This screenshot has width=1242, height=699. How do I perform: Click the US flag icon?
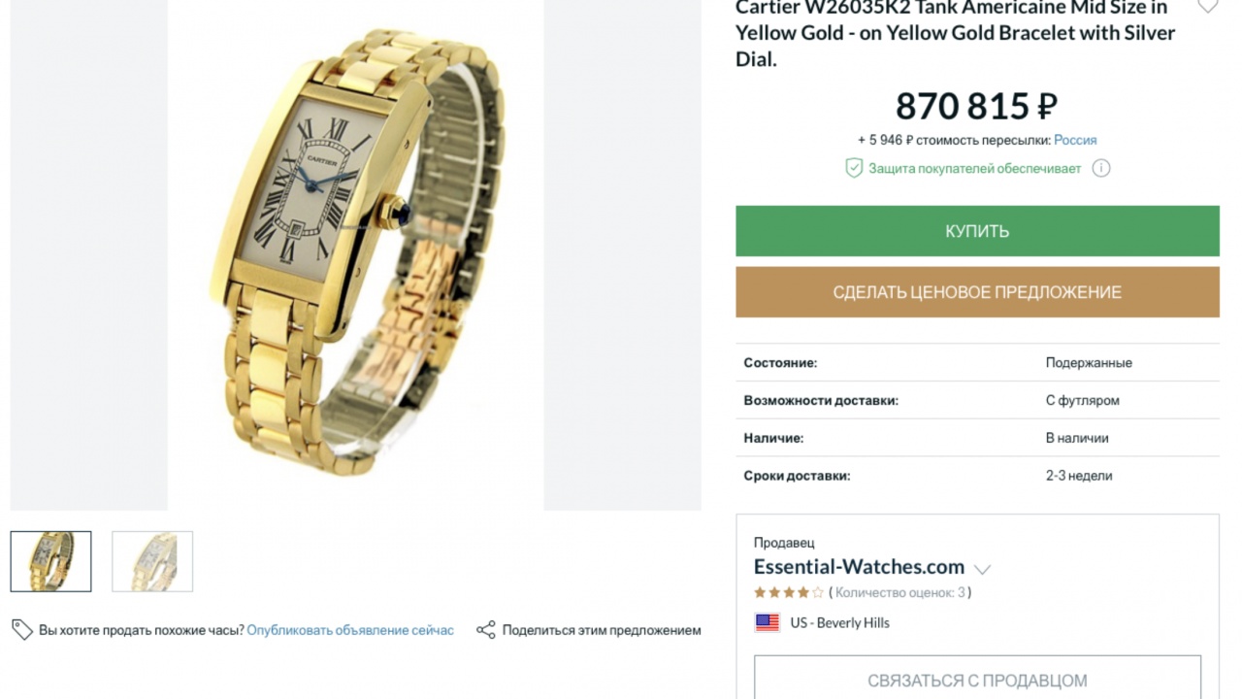tap(768, 623)
